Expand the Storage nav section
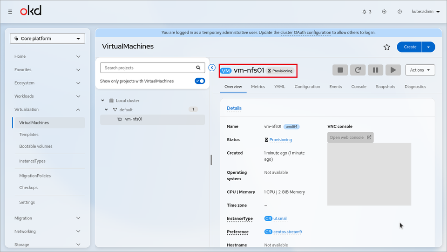 (47, 245)
